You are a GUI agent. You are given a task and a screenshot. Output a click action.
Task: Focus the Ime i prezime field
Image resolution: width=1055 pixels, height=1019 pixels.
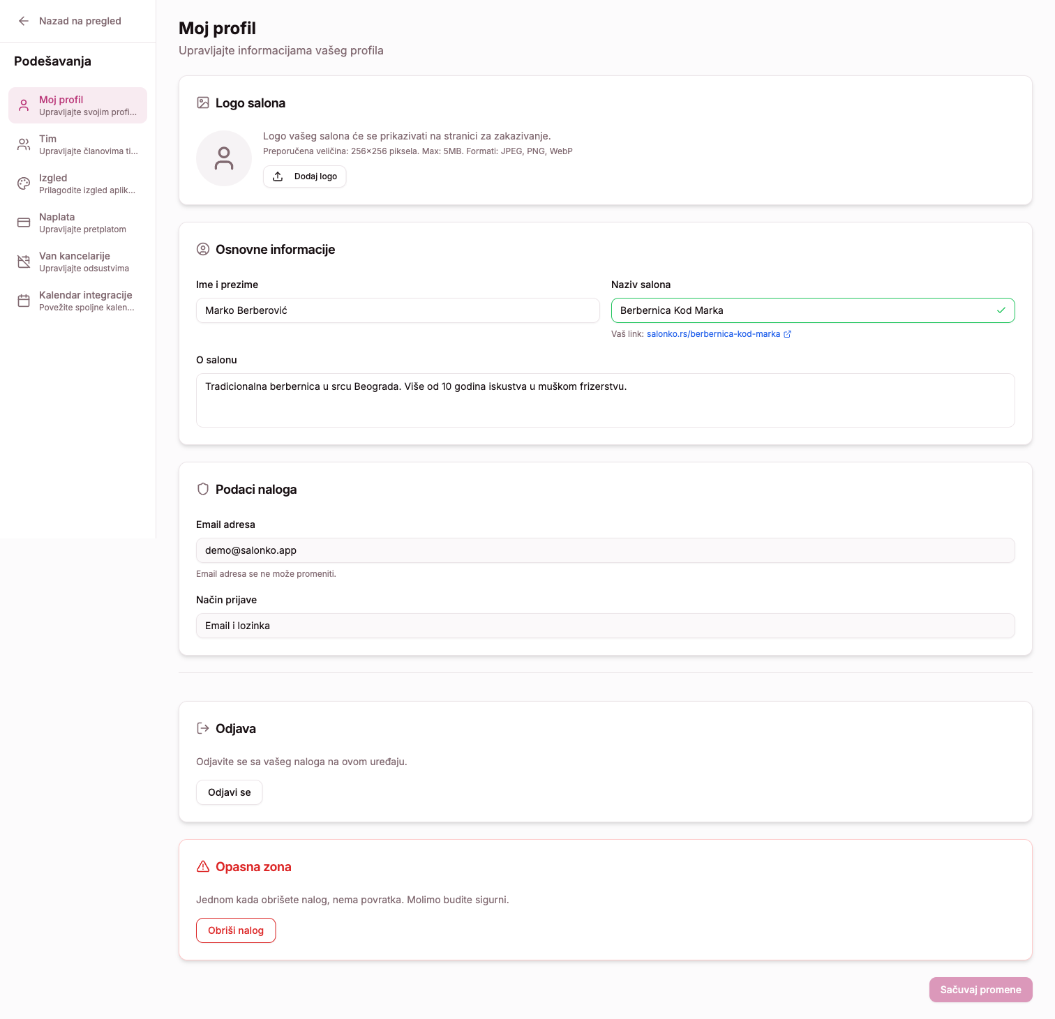tap(398, 310)
